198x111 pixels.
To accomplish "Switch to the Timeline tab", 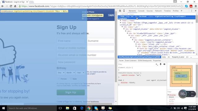I will 167,11.
